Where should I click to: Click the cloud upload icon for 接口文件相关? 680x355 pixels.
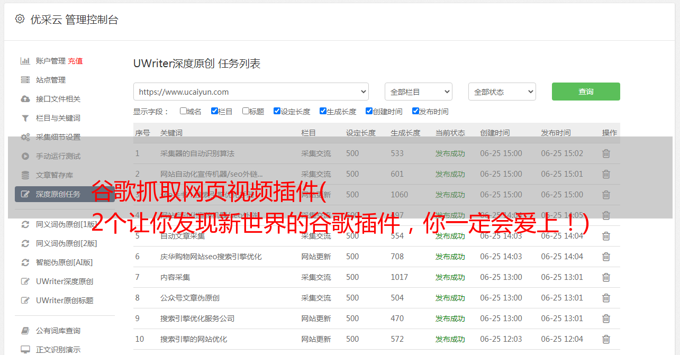pyautogui.click(x=25, y=99)
